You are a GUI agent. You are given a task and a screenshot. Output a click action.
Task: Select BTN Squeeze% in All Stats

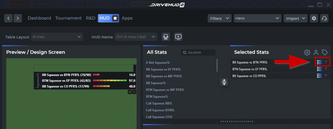click(x=157, y=97)
